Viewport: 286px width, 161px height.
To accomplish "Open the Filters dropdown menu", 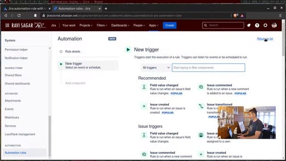I will (x=102, y=25).
